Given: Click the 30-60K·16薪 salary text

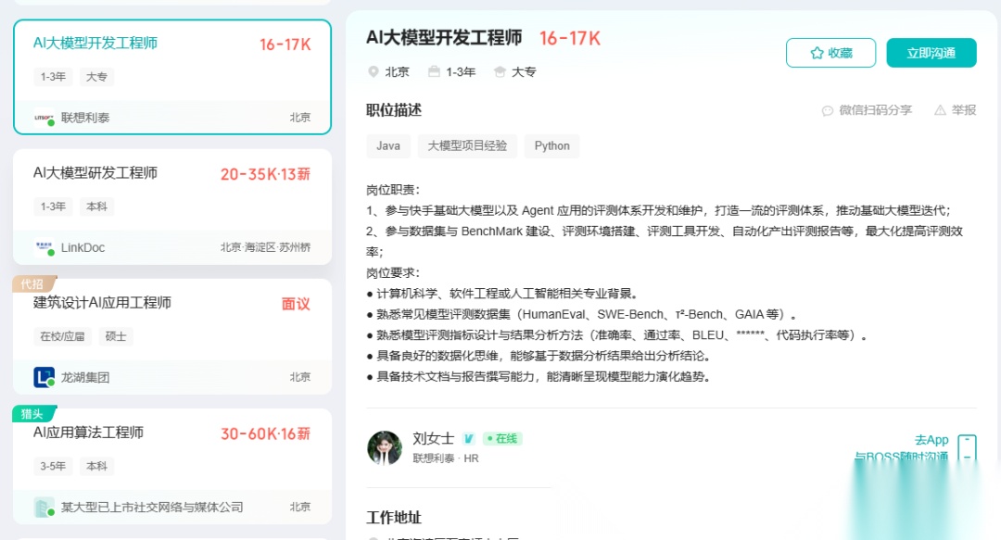Looking at the screenshot, I should 266,434.
